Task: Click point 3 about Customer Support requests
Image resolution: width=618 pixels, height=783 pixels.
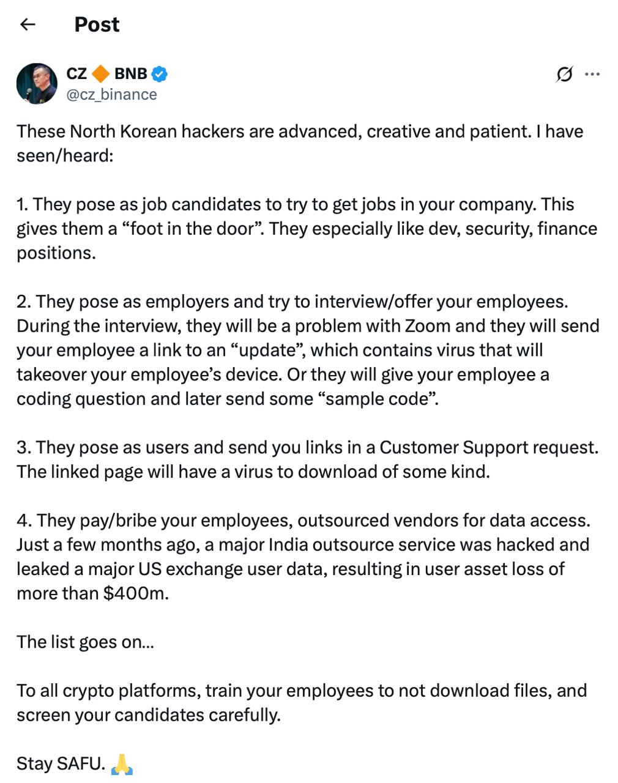Action: coord(307,459)
